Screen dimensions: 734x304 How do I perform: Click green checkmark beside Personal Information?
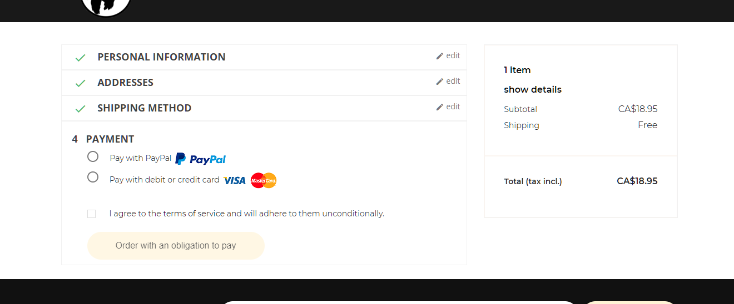[x=81, y=58]
